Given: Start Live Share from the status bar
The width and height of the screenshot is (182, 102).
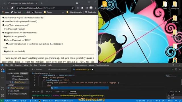Looking at the screenshot, I should click(x=48, y=101).
